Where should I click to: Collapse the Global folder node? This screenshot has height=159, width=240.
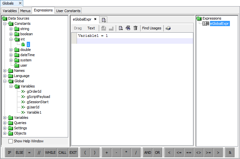(x=5, y=81)
